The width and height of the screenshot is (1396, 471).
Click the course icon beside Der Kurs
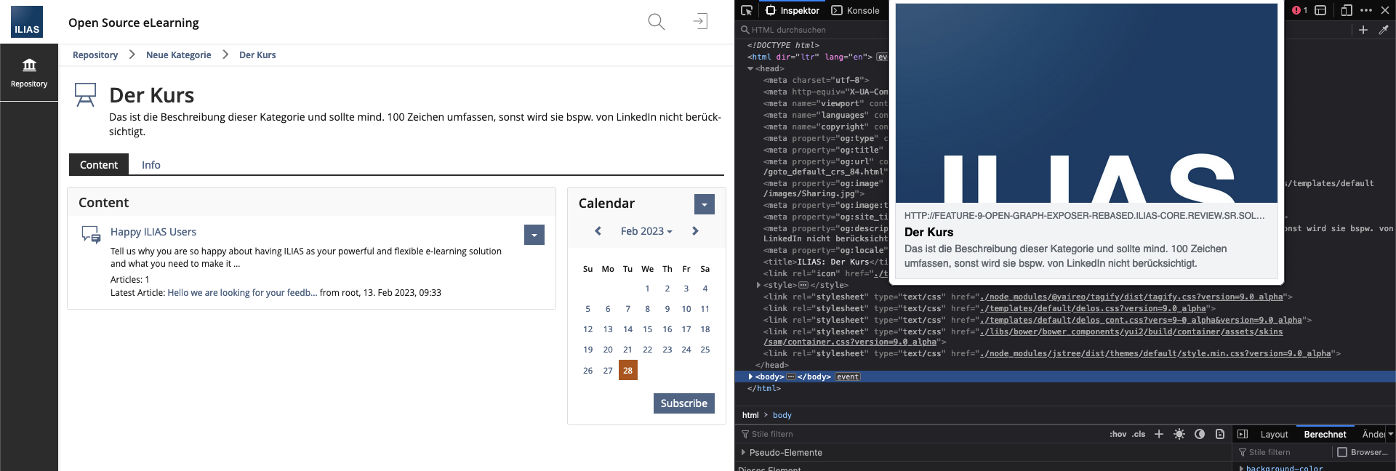point(86,94)
